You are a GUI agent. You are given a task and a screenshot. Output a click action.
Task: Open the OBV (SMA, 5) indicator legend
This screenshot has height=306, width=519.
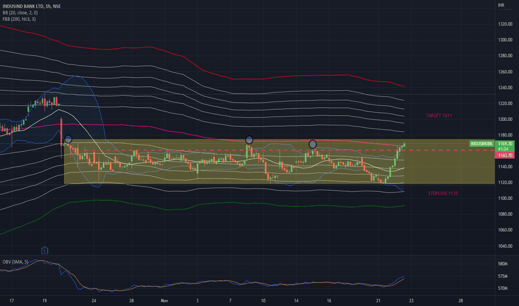pyautogui.click(x=15, y=261)
